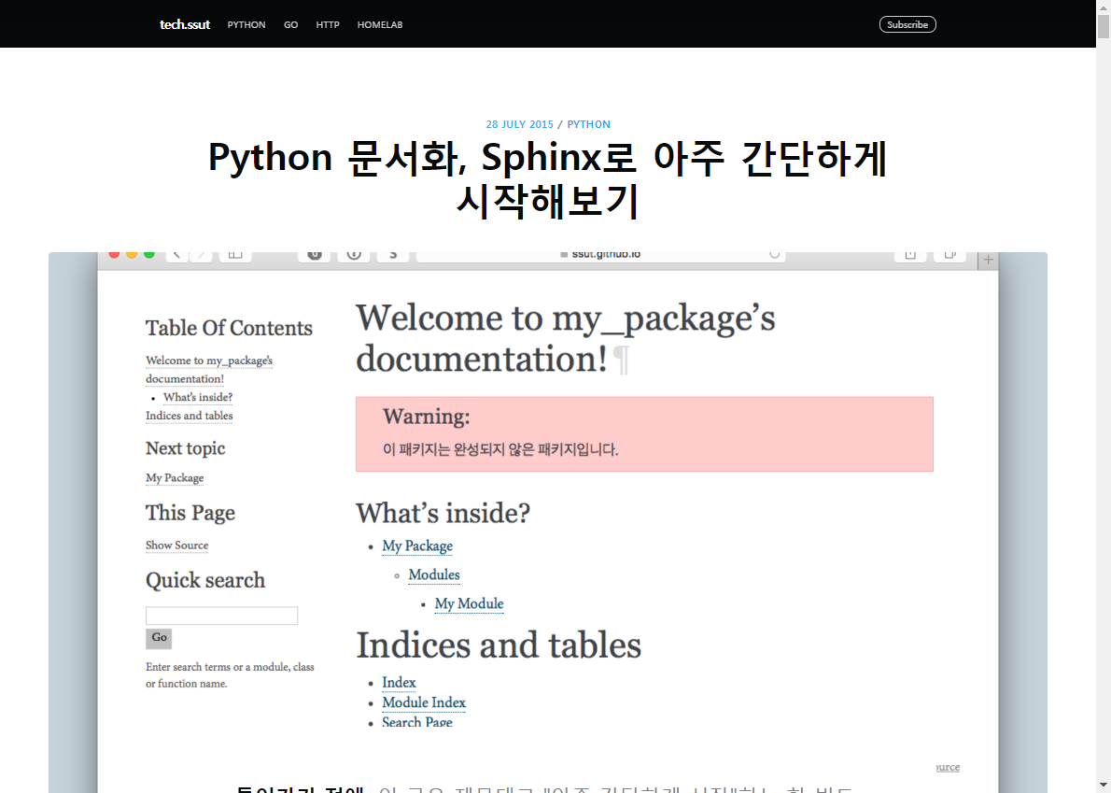Go to the HTTP category in navbar
The image size is (1111, 793).
pyautogui.click(x=328, y=25)
